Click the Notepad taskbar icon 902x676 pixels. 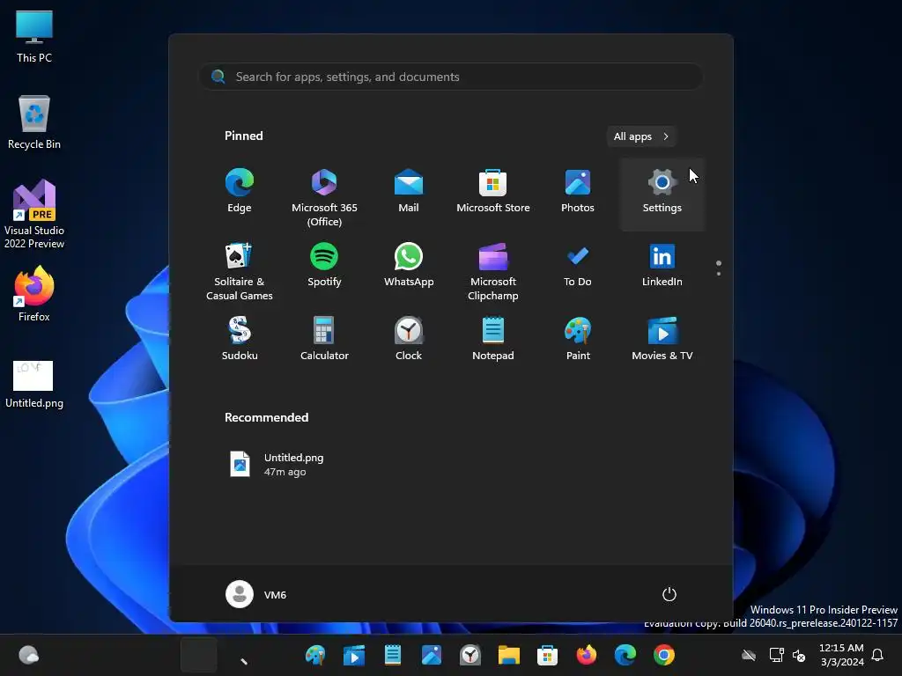[x=392, y=655]
